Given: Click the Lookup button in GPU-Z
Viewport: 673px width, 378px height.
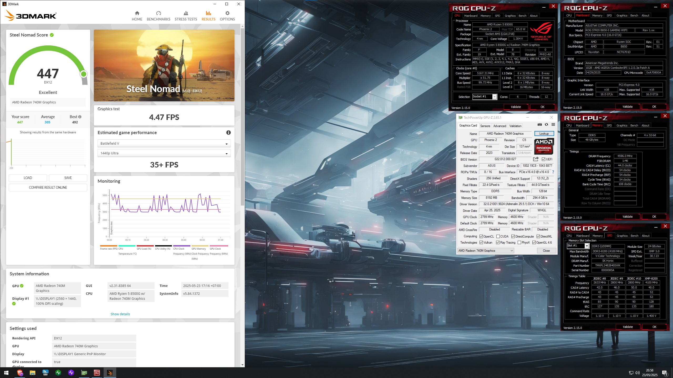Looking at the screenshot, I should coord(544,134).
